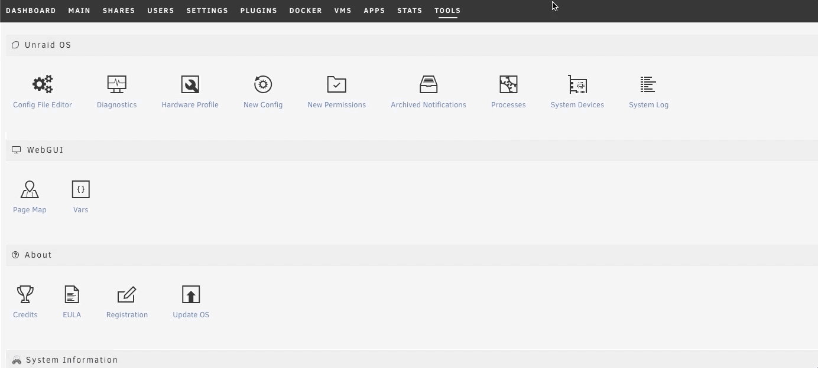The height and width of the screenshot is (368, 818).
Task: Open the Vars curly-braces icon
Action: [x=80, y=189]
